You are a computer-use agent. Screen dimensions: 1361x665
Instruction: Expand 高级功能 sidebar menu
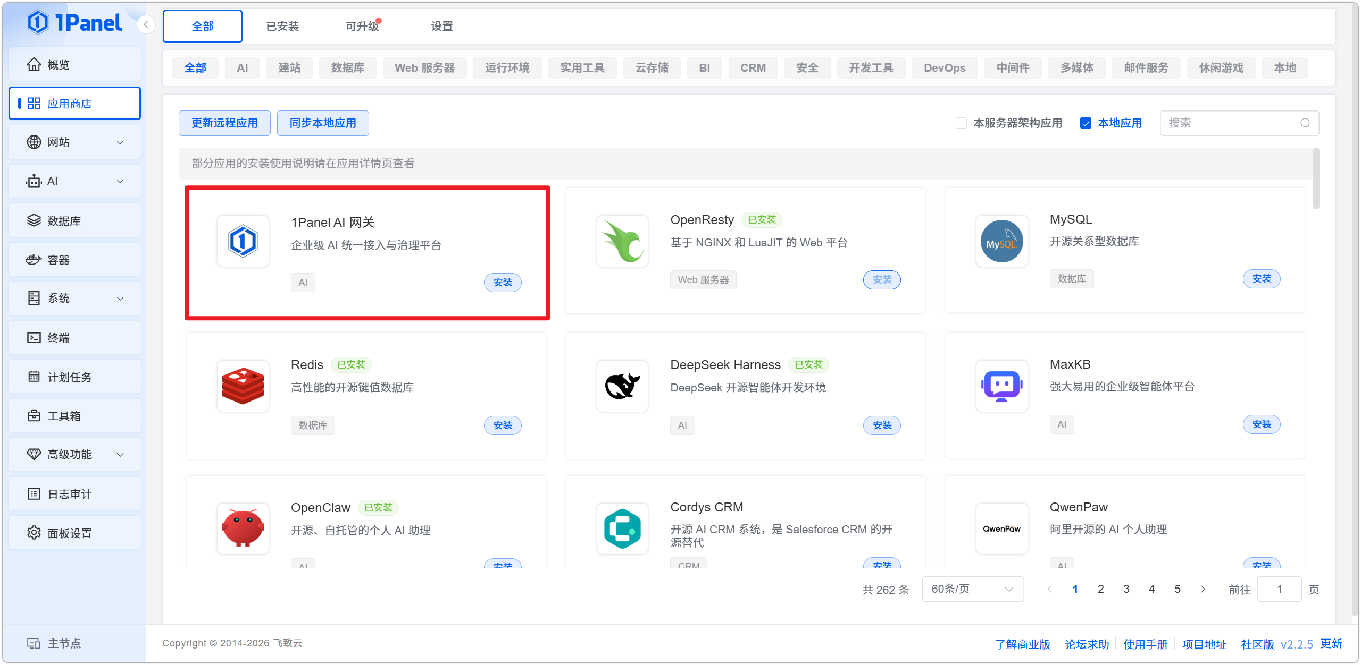(74, 455)
